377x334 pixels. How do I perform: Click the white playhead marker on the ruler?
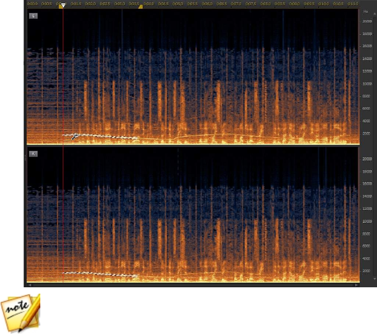tap(63, 5)
